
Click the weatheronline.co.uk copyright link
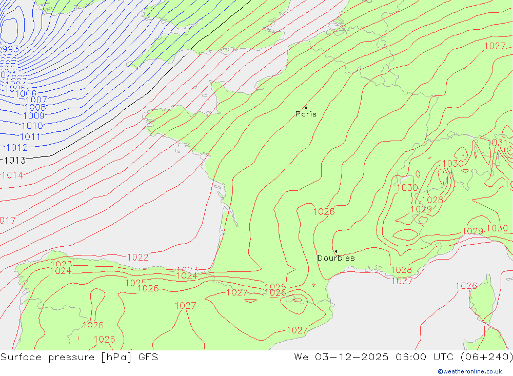[470, 371]
